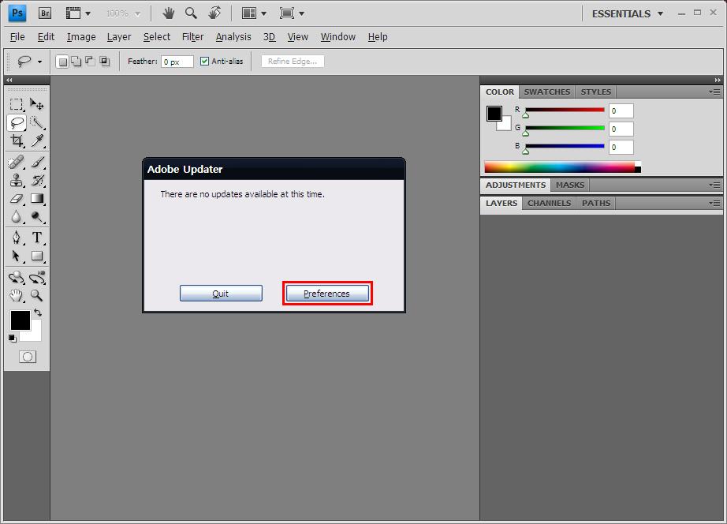Viewport: 727px width, 524px height.
Task: Pick a color from the spectrum ramp
Action: (562, 167)
